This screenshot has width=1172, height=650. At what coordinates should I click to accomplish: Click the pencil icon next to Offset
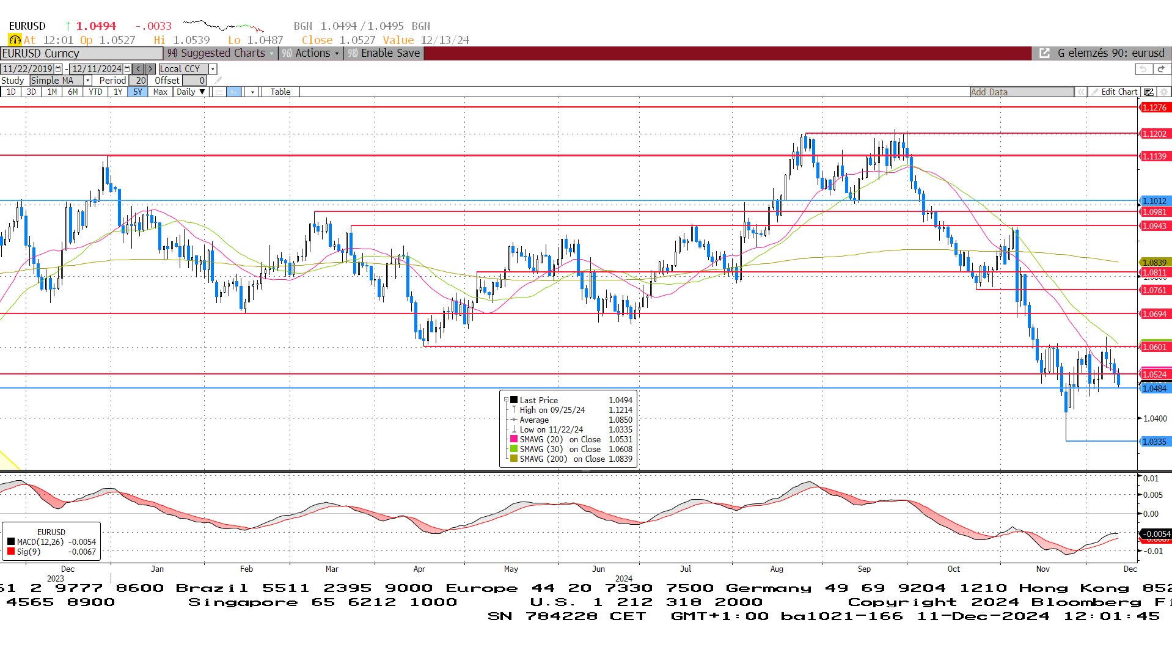pos(218,80)
